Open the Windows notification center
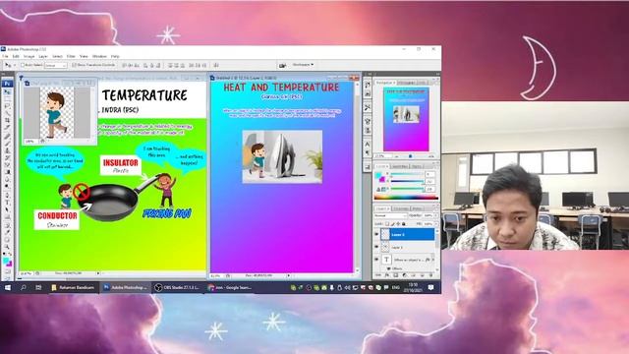Image resolution: width=629 pixels, height=354 pixels. pos(431,287)
